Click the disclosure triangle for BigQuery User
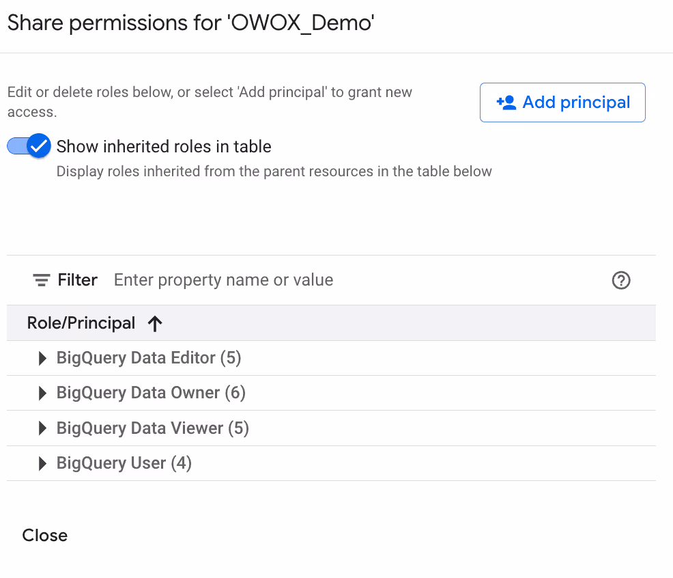673x578 pixels. (42, 463)
